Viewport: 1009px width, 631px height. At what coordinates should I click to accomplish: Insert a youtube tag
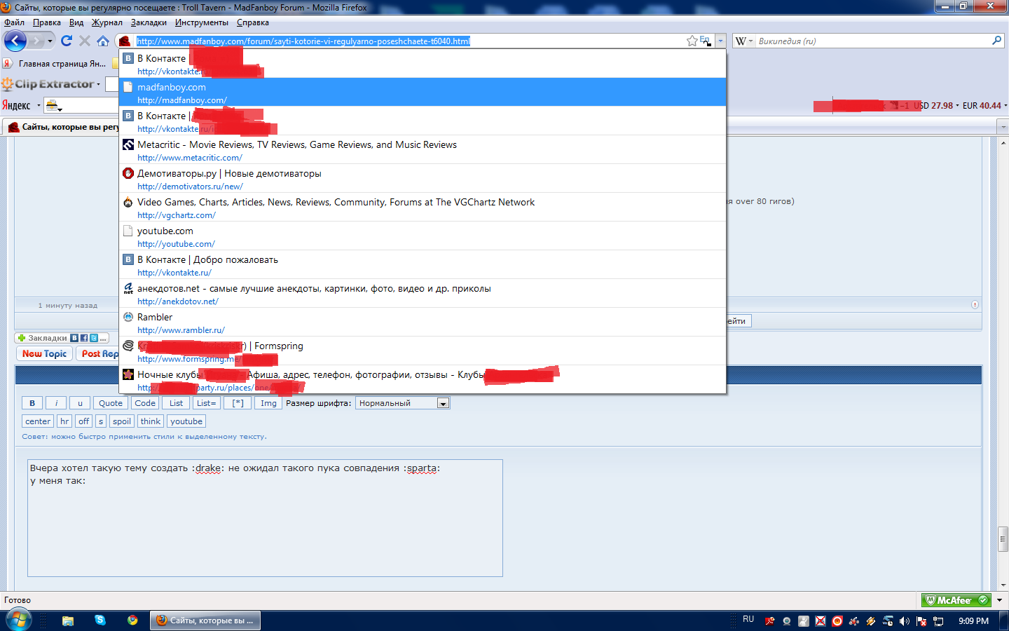186,421
